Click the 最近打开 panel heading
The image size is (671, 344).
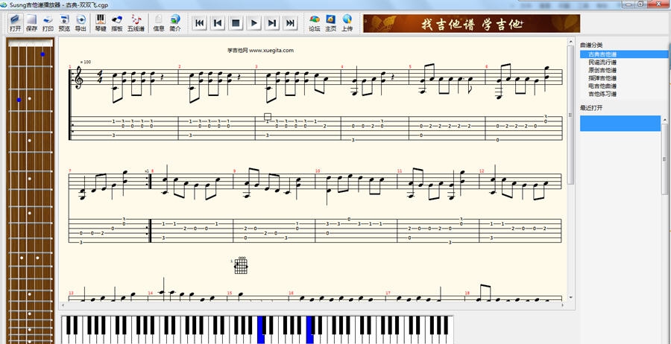591,108
